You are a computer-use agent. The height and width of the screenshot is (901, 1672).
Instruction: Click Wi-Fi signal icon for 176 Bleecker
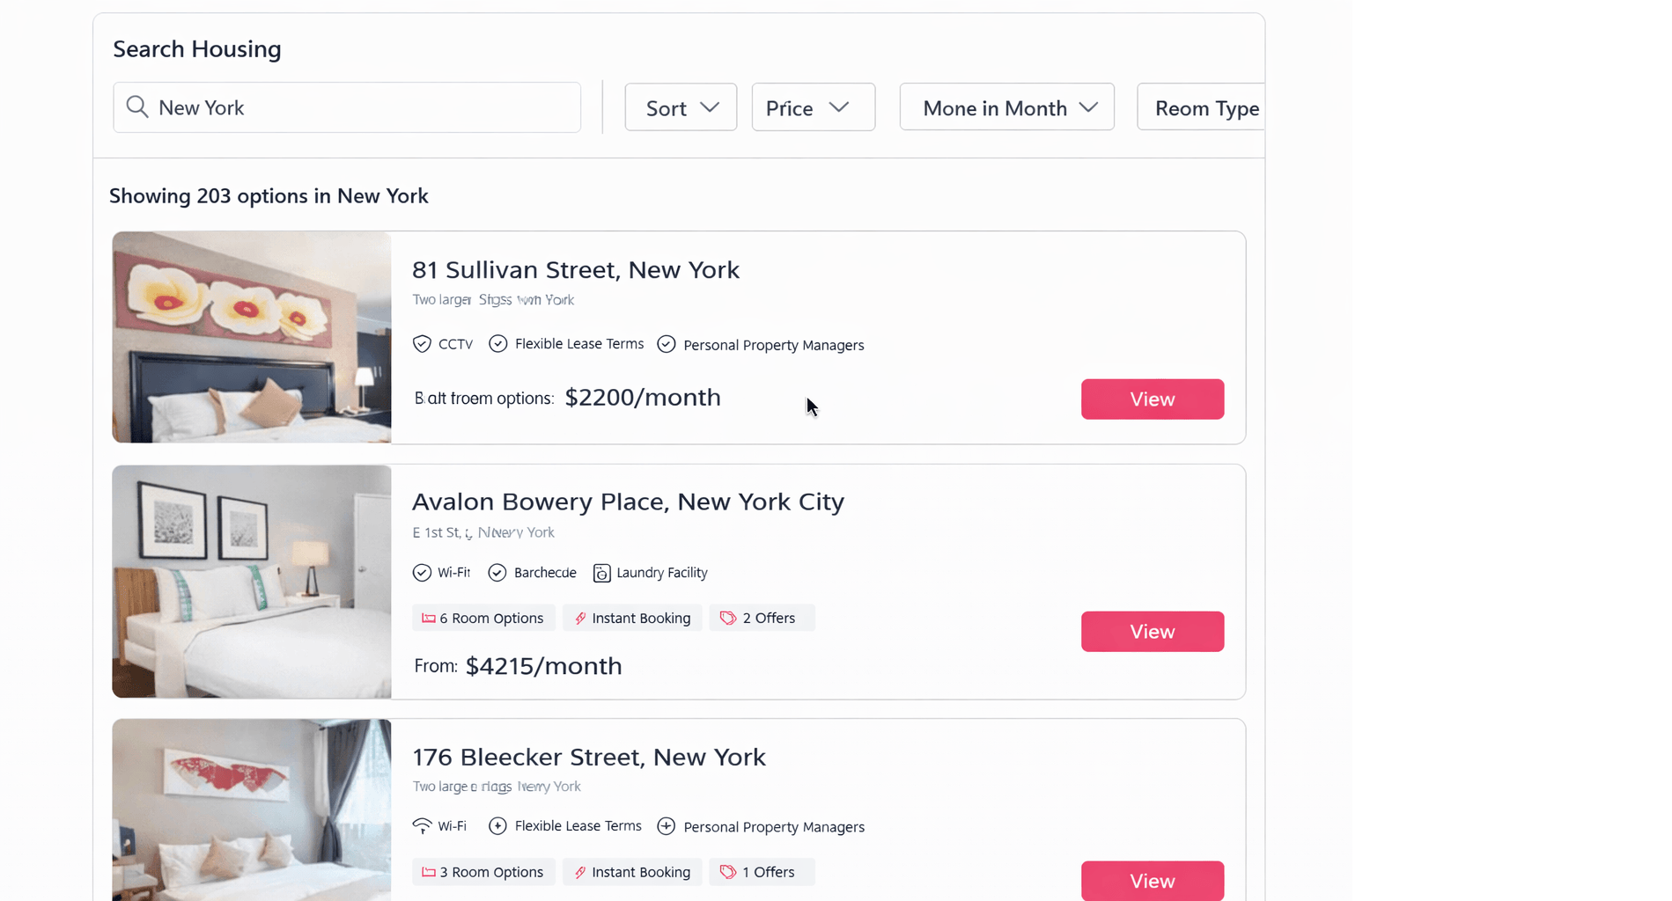pos(422,826)
